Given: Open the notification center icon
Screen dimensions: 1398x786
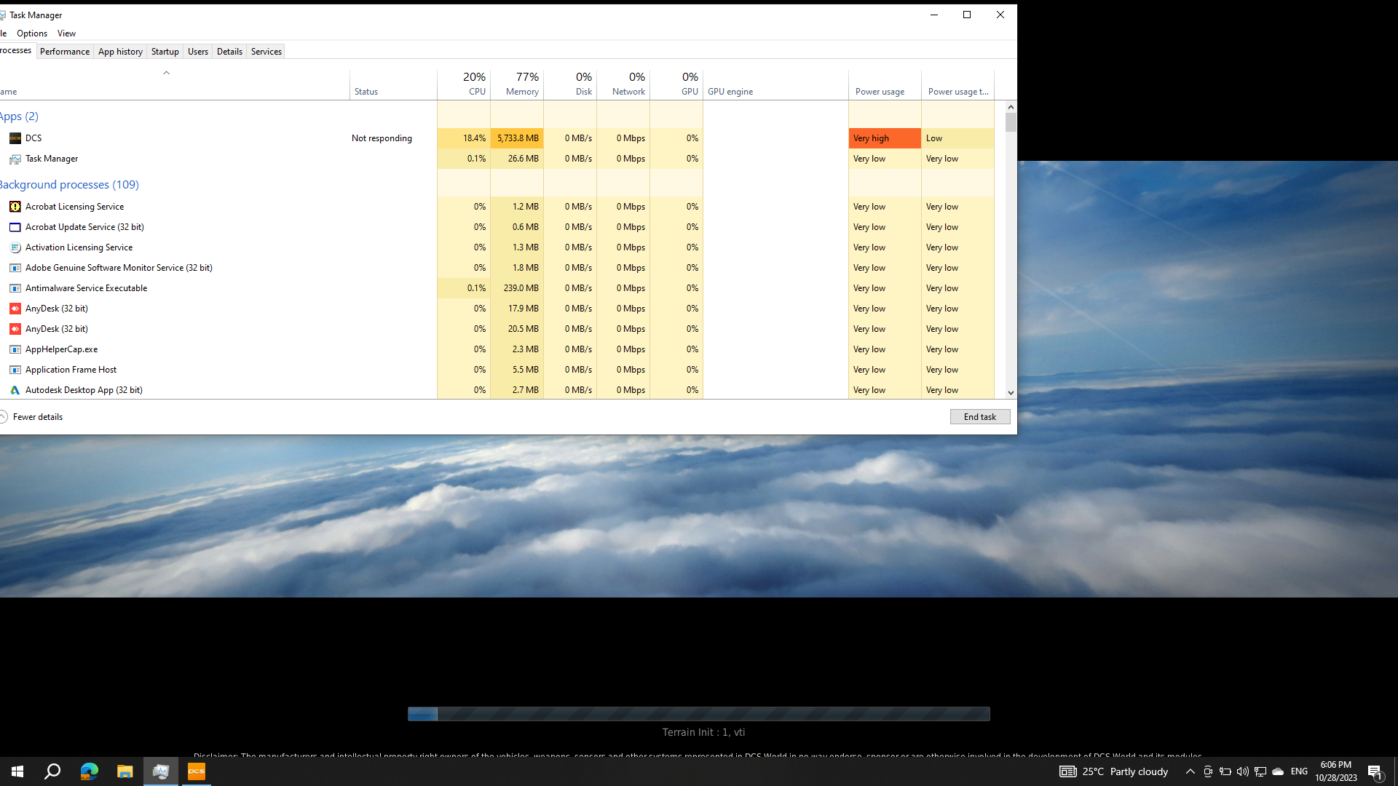Looking at the screenshot, I should (1375, 771).
